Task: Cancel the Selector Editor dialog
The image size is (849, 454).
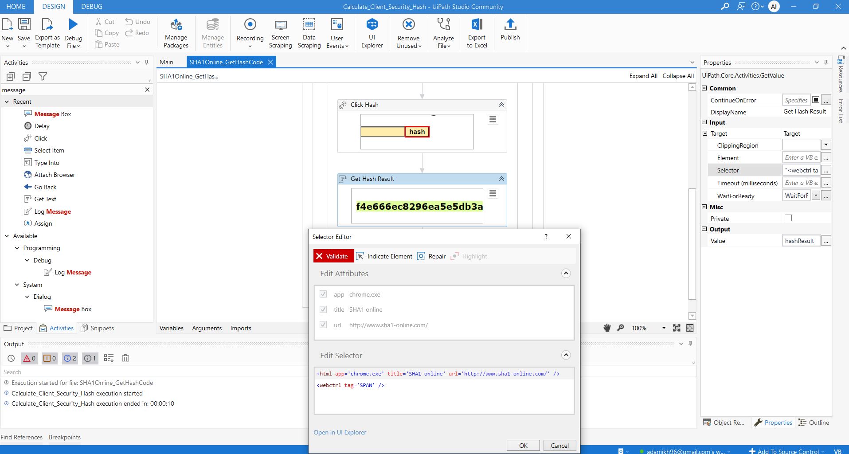Action: (559, 446)
